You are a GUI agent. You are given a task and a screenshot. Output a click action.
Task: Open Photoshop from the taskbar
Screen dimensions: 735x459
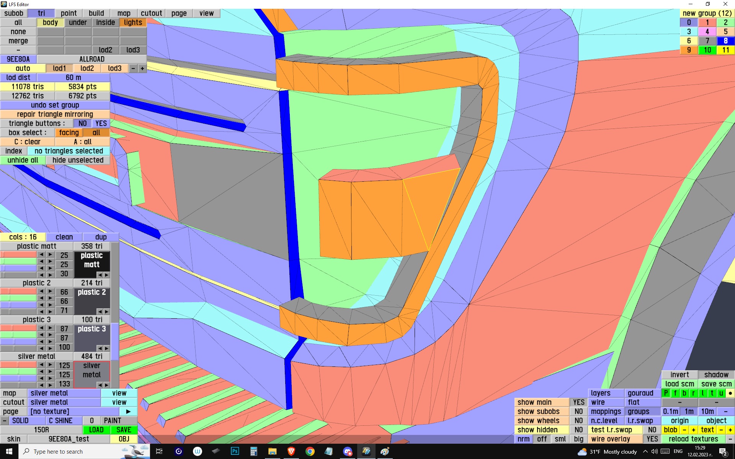pos(235,451)
